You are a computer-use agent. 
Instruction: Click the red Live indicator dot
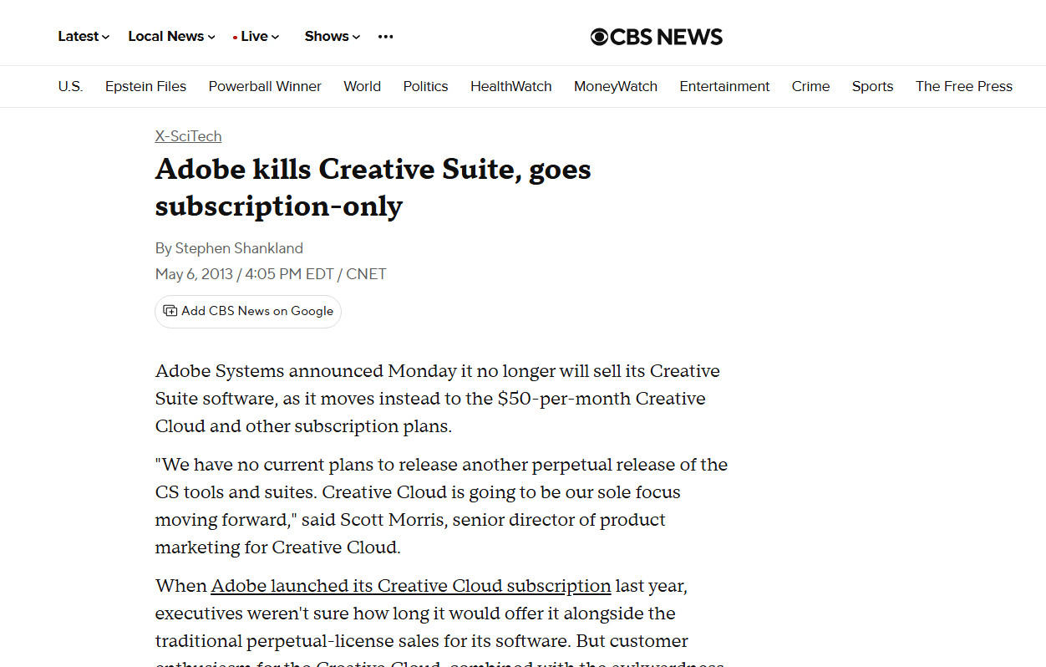pos(234,36)
